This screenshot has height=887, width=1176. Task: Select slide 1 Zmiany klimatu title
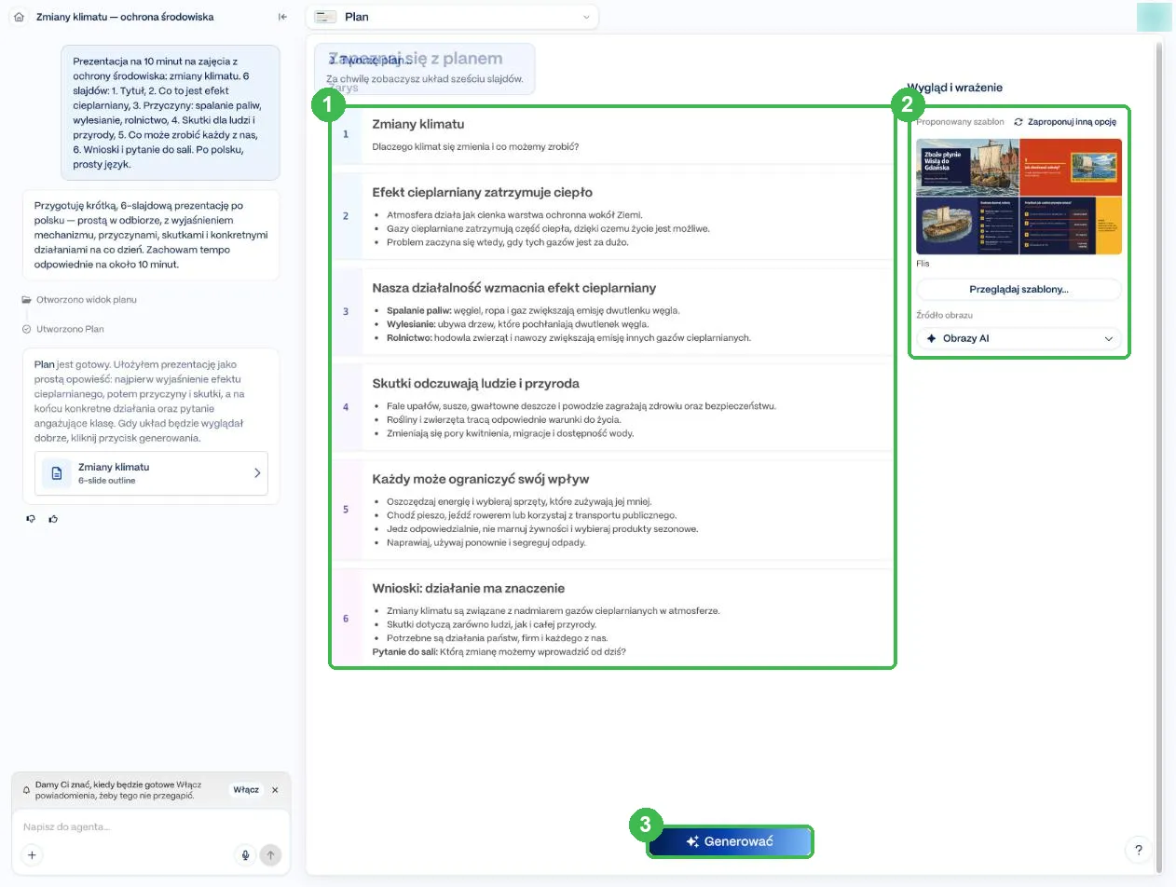pyautogui.click(x=417, y=124)
